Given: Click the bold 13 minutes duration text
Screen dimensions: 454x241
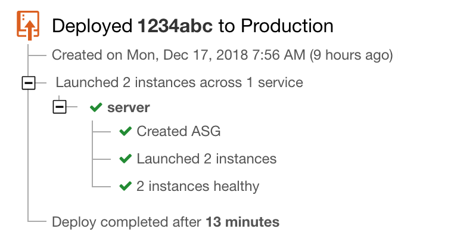Looking at the screenshot, I should point(242,222).
